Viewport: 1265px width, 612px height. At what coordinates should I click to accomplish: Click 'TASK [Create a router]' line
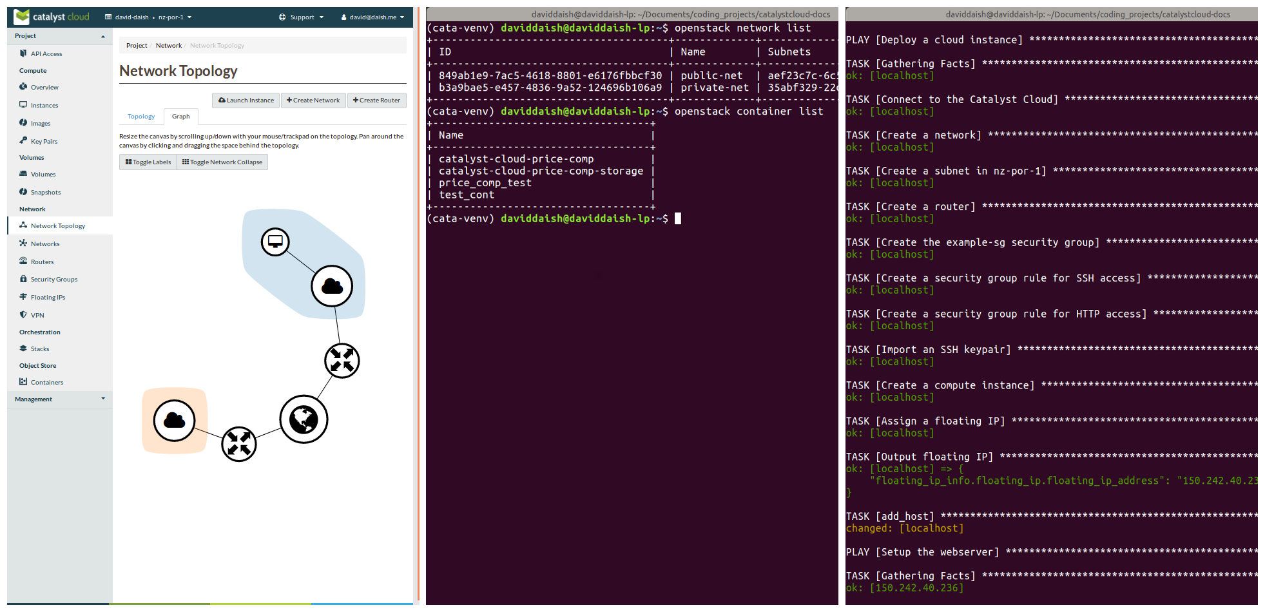pyautogui.click(x=1052, y=207)
